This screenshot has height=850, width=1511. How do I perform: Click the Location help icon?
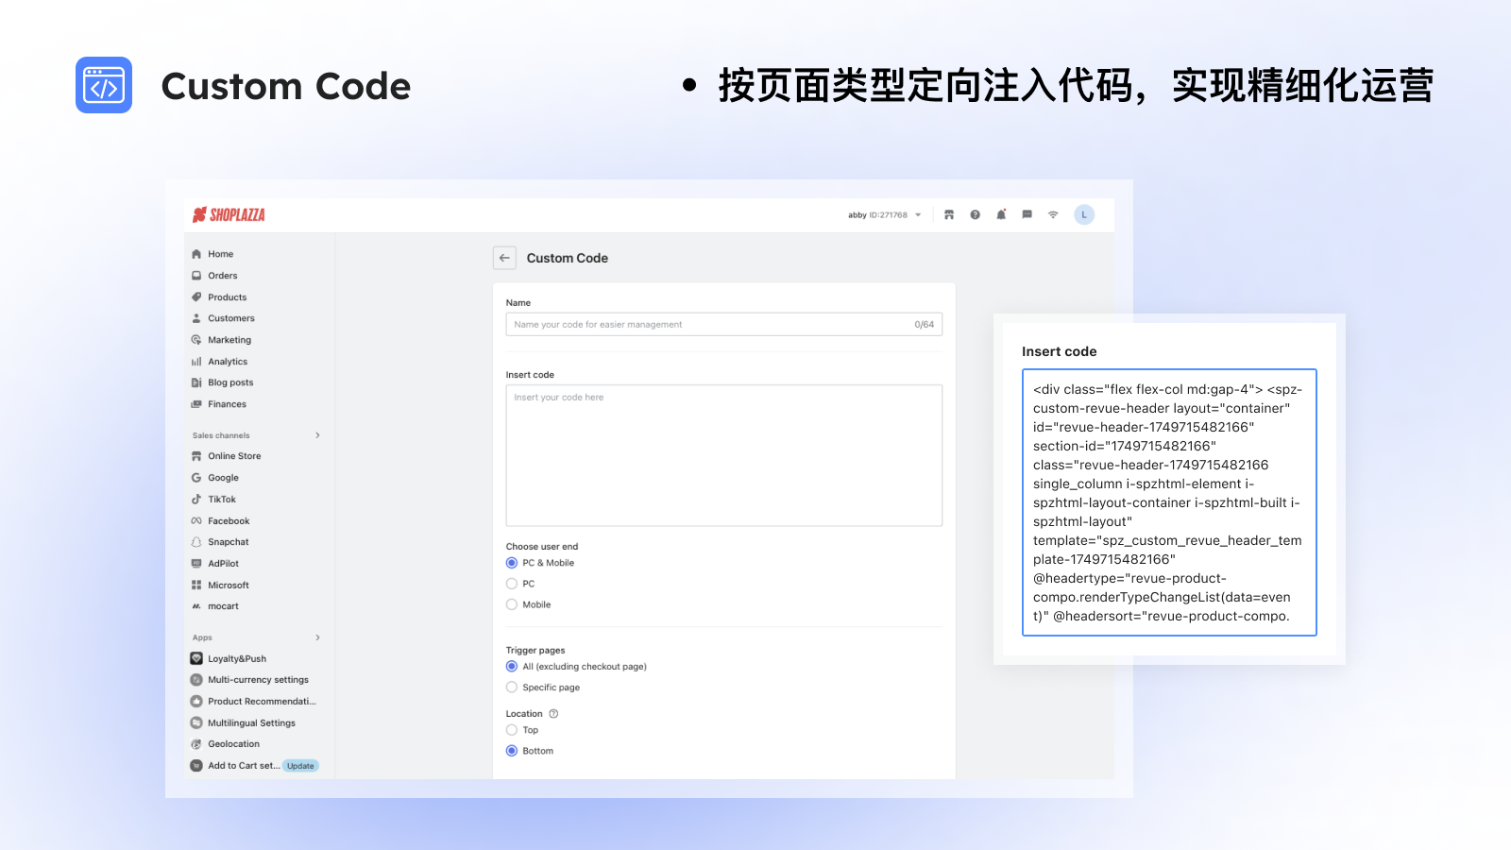pos(553,714)
